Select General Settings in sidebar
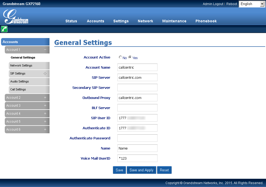Screen dimensions: 266x187 click(23, 57)
